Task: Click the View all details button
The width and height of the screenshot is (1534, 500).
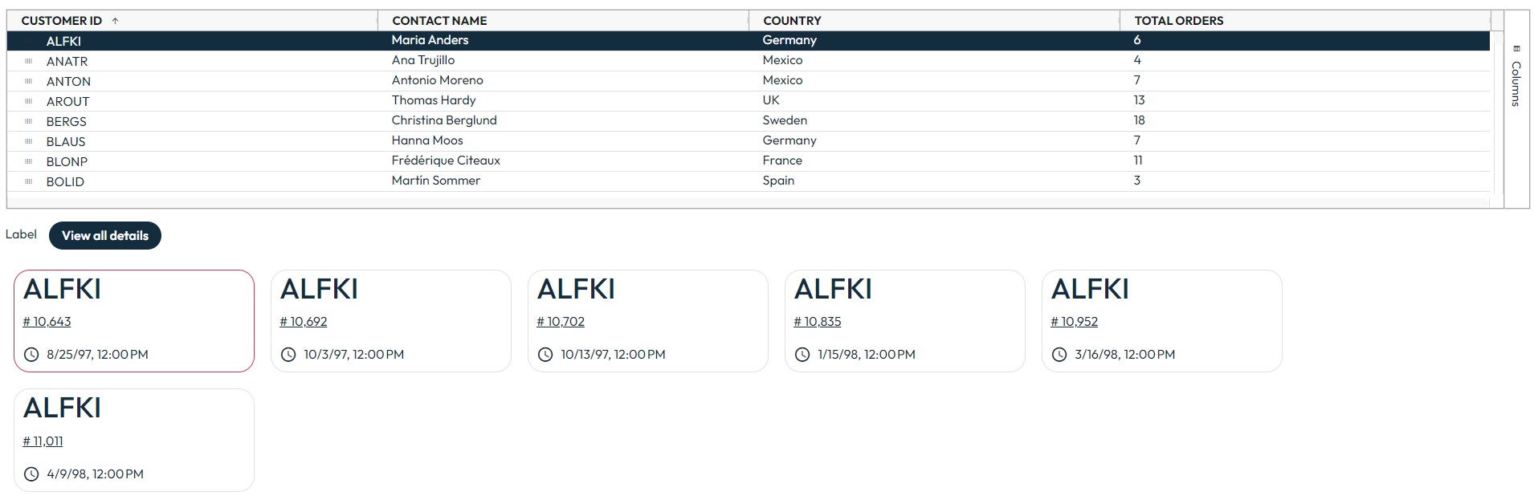Action: click(x=105, y=236)
